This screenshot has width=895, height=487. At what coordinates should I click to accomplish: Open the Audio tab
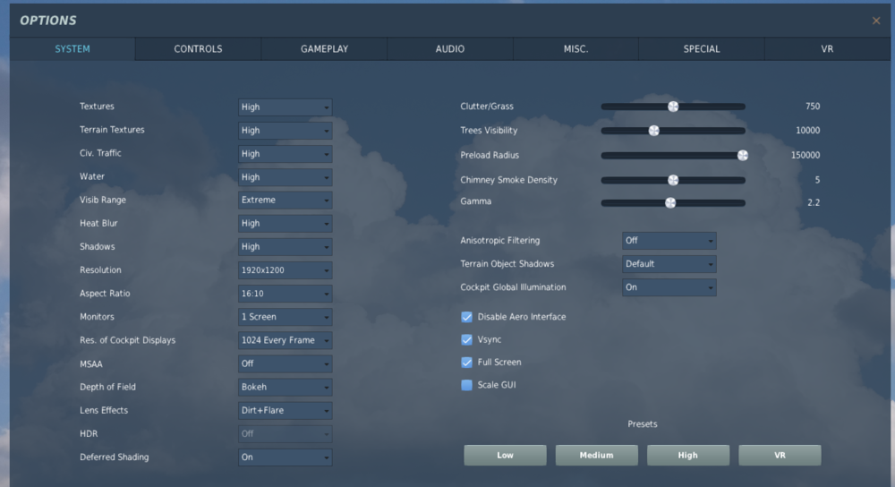coord(450,49)
